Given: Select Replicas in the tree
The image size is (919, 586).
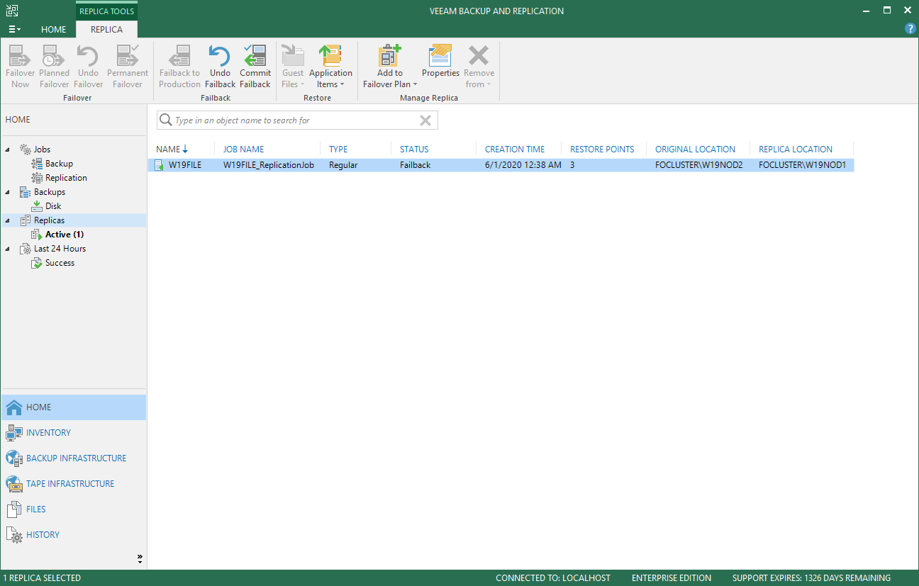Looking at the screenshot, I should click(x=49, y=220).
